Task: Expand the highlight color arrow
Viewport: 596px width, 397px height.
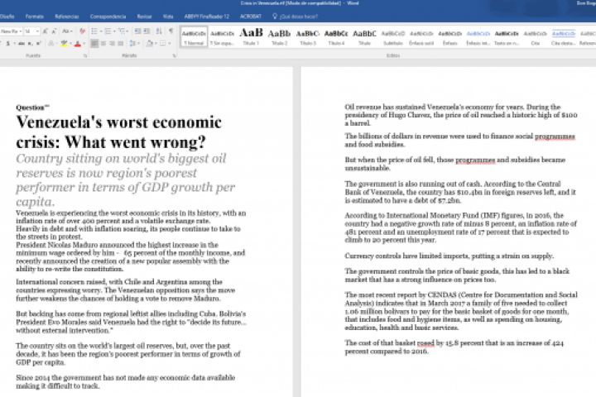Action: pyautogui.click(x=70, y=44)
